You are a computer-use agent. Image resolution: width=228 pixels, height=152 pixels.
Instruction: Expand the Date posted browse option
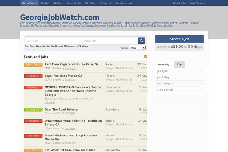pos(179,90)
